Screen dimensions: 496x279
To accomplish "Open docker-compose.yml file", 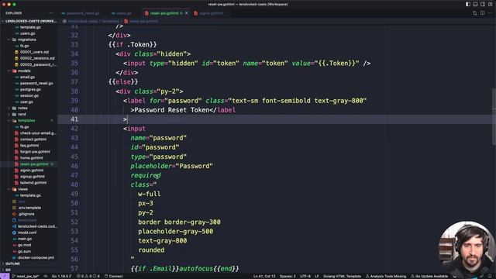I will [x=36, y=257].
